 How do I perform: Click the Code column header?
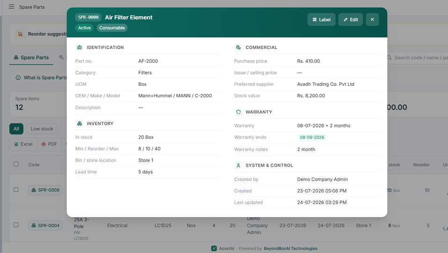tap(34, 164)
